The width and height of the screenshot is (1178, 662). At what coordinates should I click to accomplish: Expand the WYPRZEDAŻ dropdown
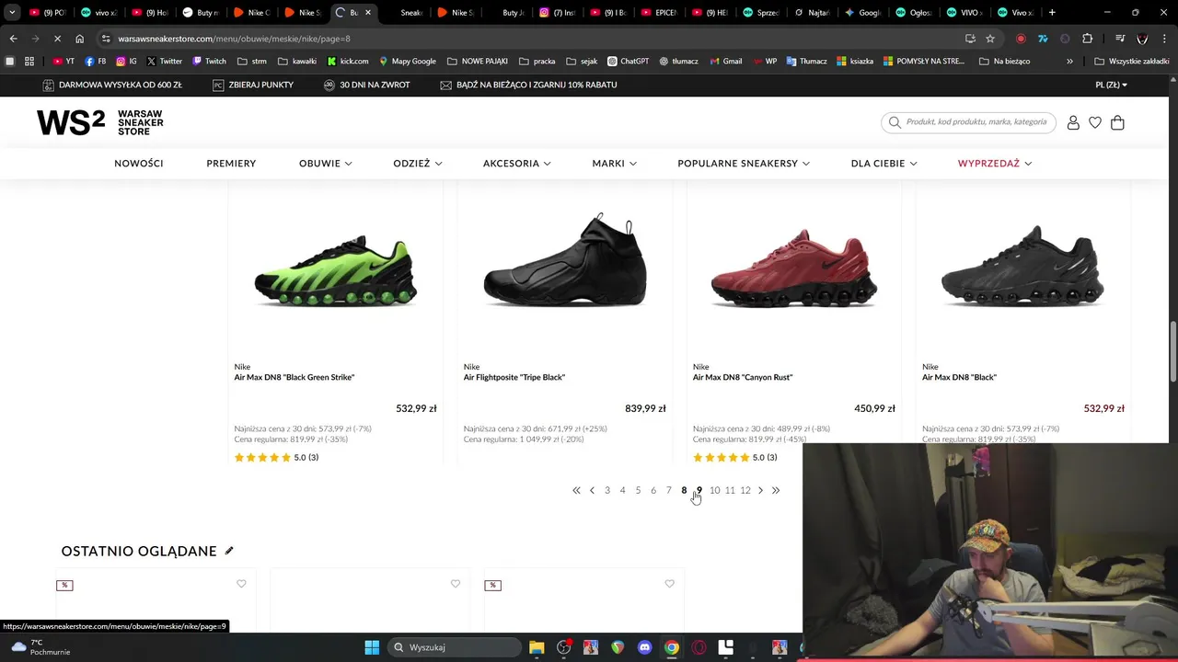(x=995, y=163)
